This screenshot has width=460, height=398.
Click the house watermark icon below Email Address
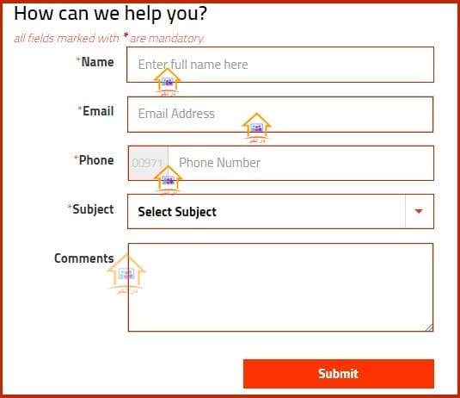pyautogui.click(x=257, y=127)
